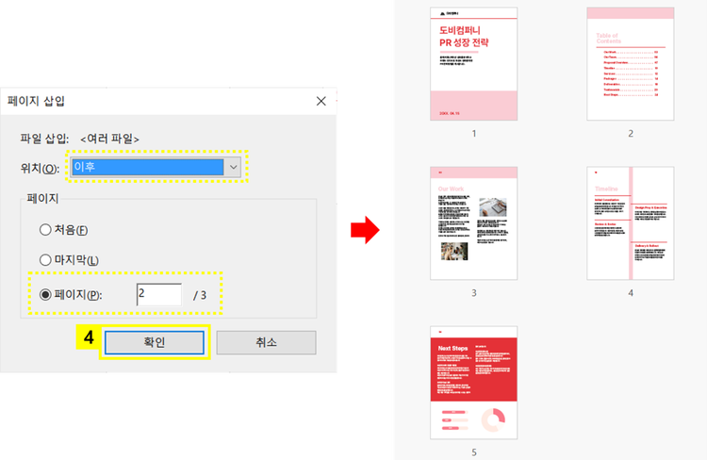The width and height of the screenshot is (707, 460).
Task: Select the 페이지 radio button
Action: pos(45,294)
